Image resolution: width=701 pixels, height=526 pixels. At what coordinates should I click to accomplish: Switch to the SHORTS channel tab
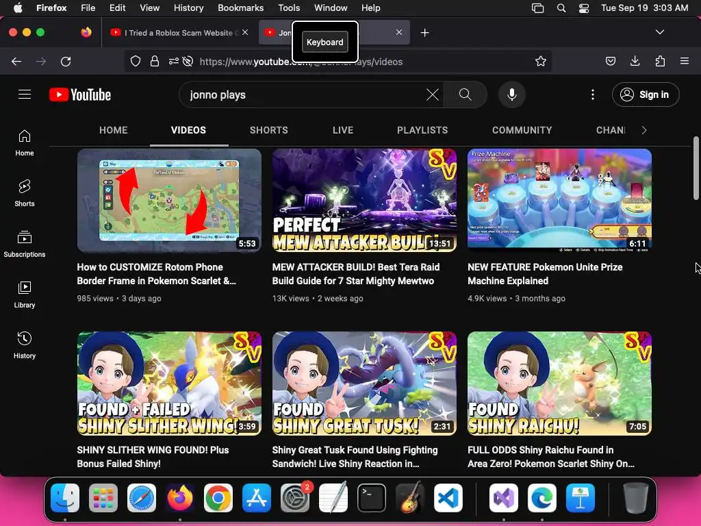pyautogui.click(x=268, y=130)
